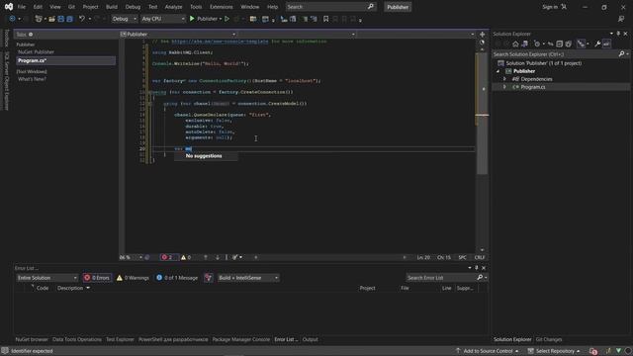Click navigate to previous issue up arrow
Image resolution: width=633 pixels, height=356 pixels.
click(206, 257)
